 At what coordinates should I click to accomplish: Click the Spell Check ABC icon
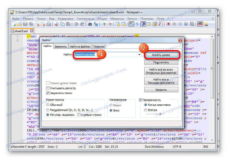coord(200,24)
